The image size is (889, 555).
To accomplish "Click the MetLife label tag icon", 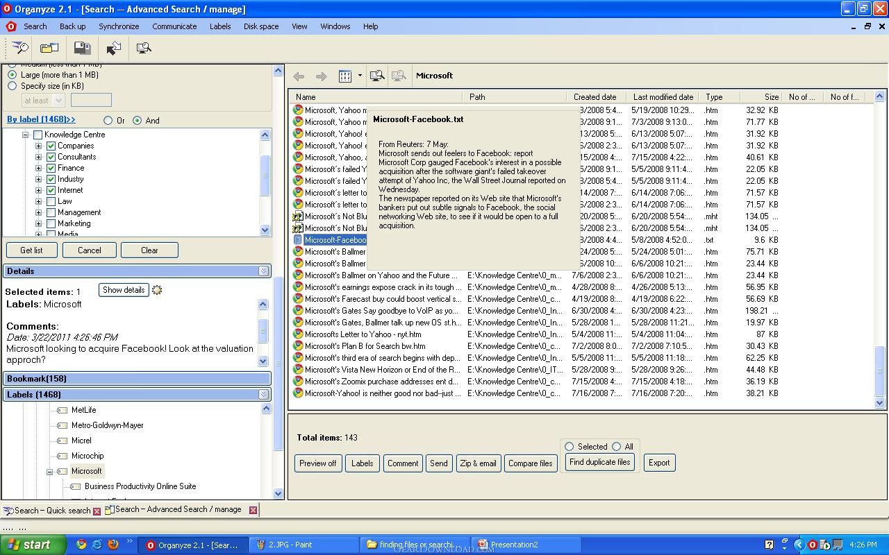I will click(x=62, y=410).
